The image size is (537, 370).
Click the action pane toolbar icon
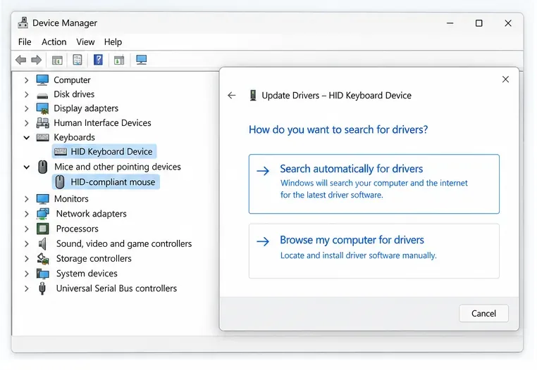pyautogui.click(x=119, y=60)
